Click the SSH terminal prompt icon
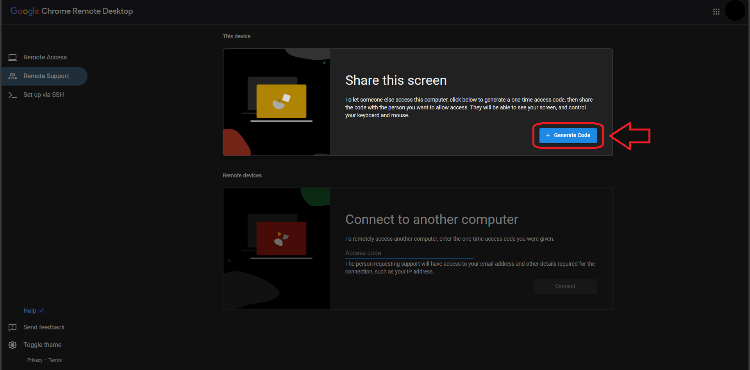This screenshot has height=370, width=750. pyautogui.click(x=12, y=95)
